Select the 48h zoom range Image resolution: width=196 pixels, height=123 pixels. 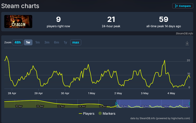pos(18,42)
